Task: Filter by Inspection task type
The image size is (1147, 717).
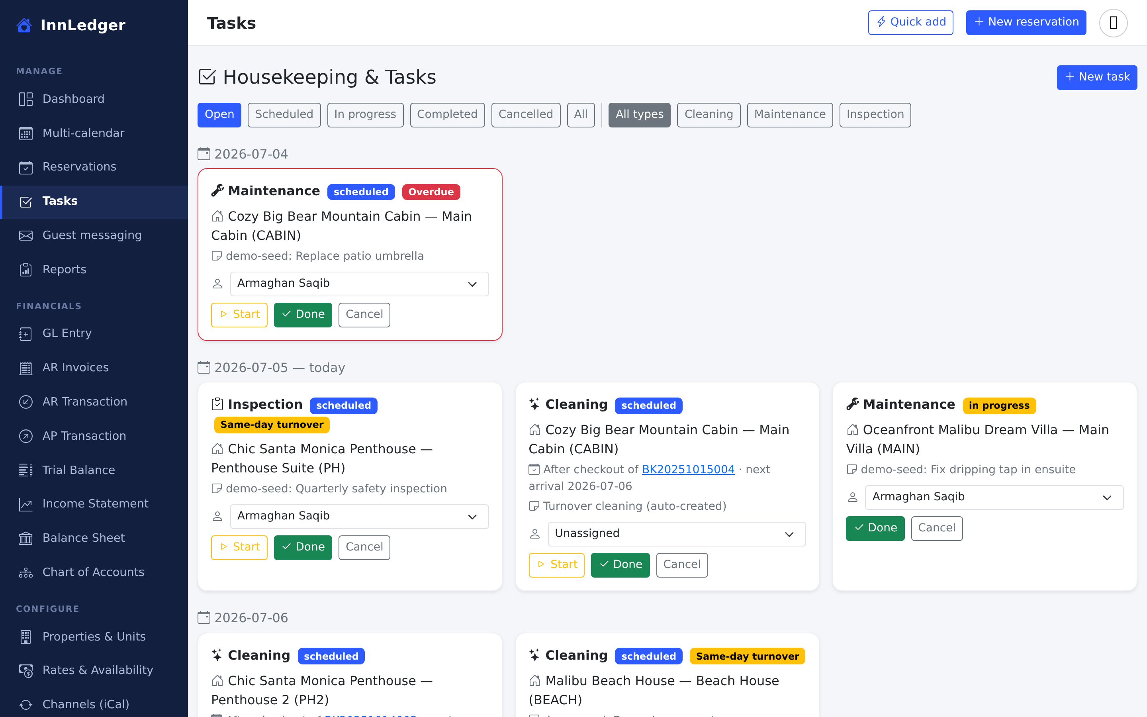Action: pyautogui.click(x=875, y=115)
